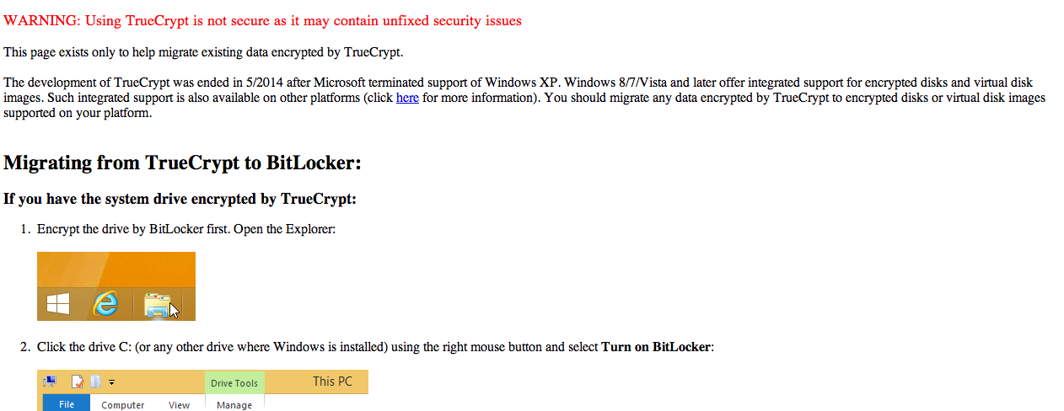The image size is (1064, 411).
Task: Click the Windows Start logo in taskbar image
Action: point(58,303)
